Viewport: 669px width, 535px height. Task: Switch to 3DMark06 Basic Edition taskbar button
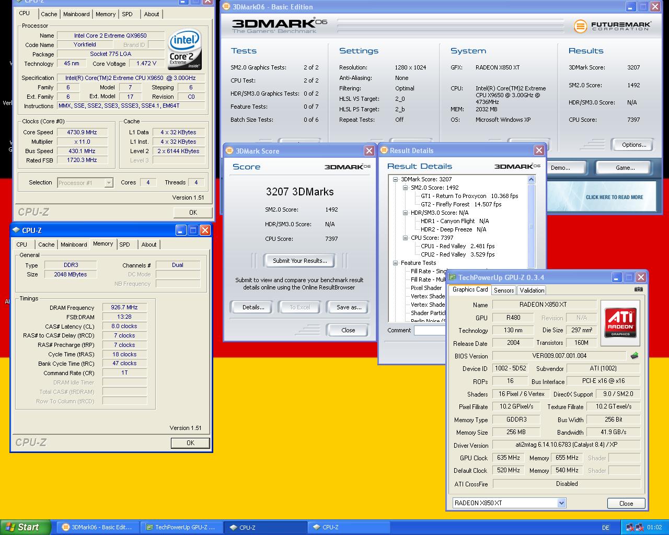tap(98, 527)
